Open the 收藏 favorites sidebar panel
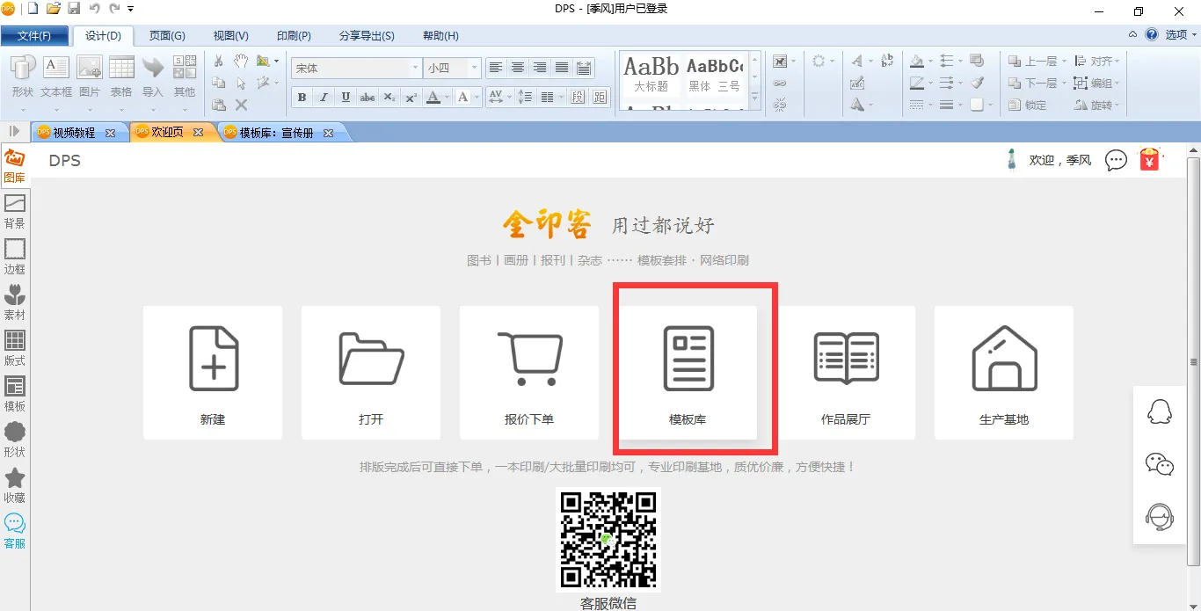 tap(15, 486)
